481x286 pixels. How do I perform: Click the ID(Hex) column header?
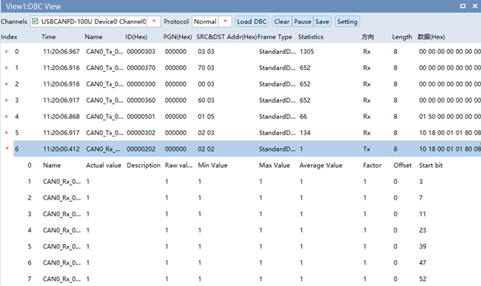point(136,37)
